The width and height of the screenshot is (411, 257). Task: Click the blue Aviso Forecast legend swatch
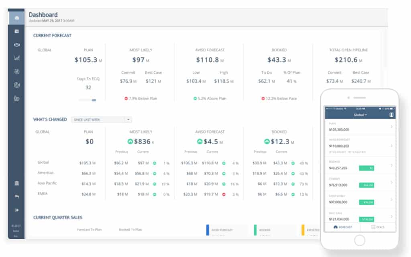tap(208, 230)
